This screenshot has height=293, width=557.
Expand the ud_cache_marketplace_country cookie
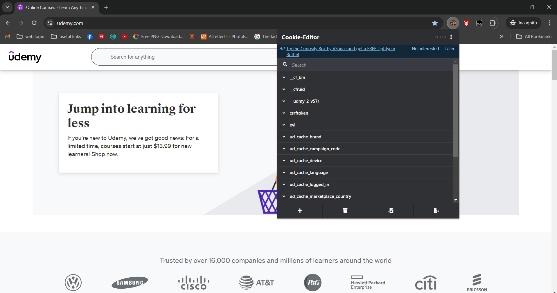[365, 196]
